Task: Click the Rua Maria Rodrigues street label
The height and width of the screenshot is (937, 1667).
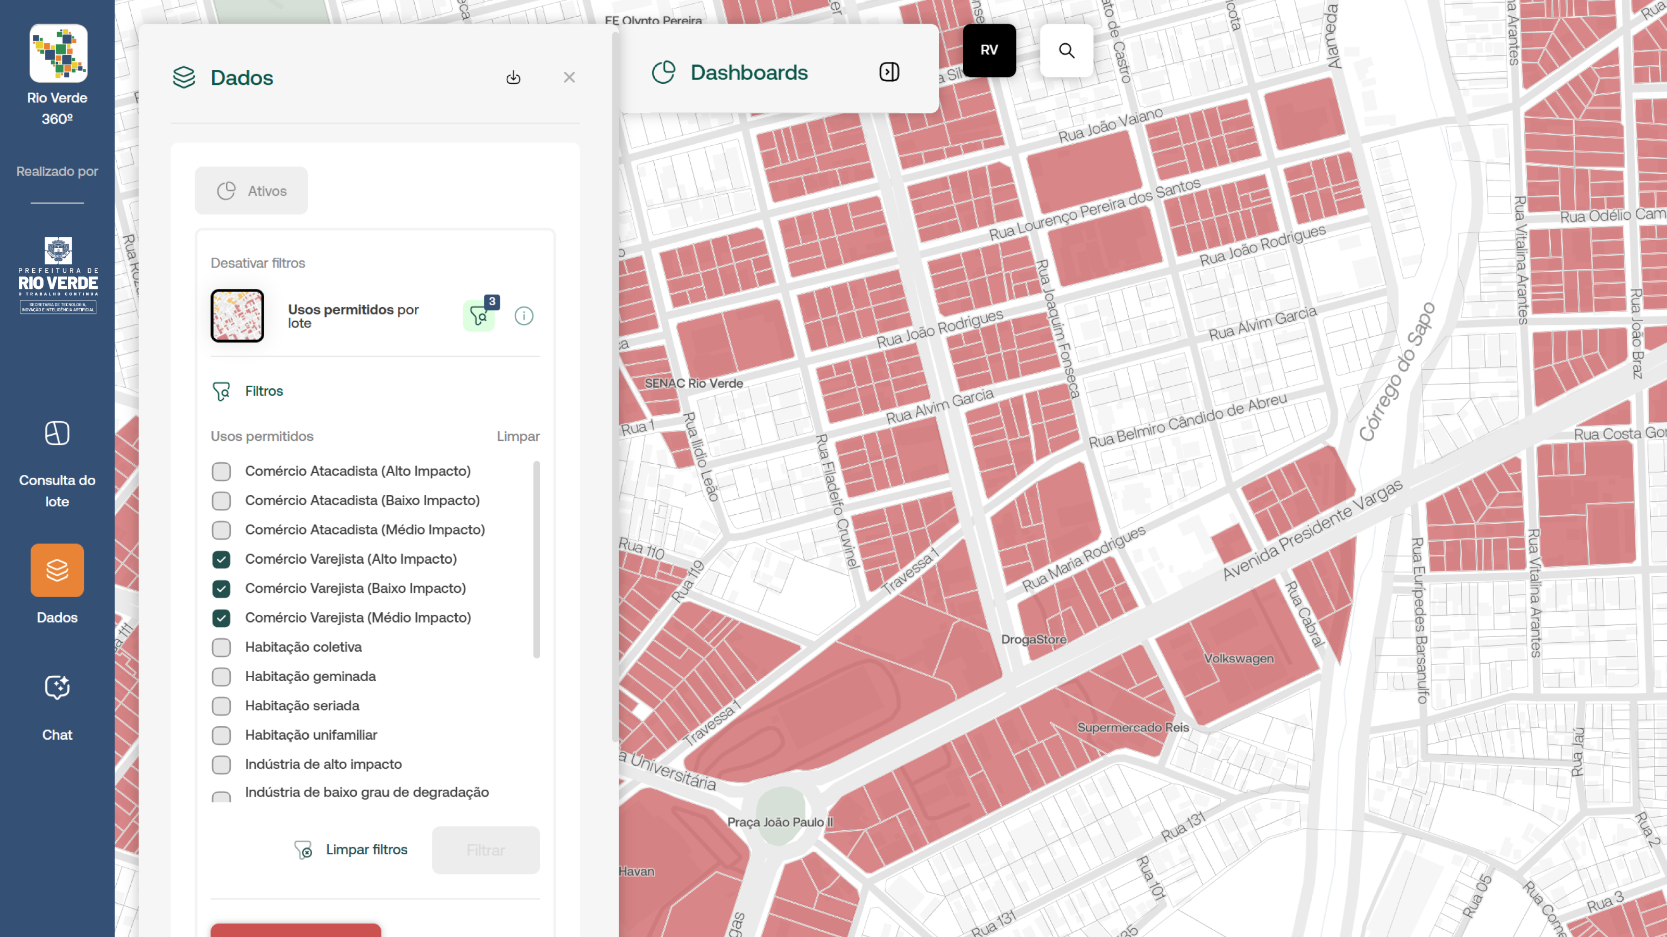Action: click(1084, 558)
